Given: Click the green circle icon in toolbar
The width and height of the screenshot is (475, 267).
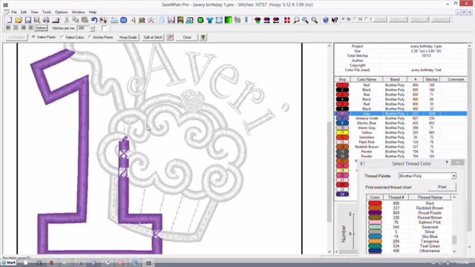Looking at the screenshot, I should [x=200, y=20].
